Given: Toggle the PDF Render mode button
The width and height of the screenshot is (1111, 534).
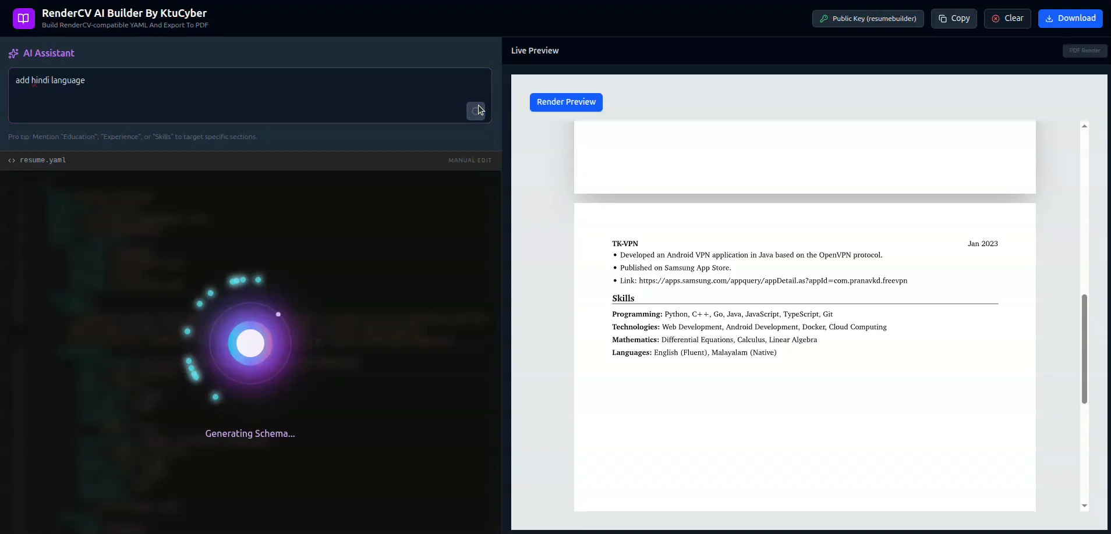Looking at the screenshot, I should pos(1085,51).
